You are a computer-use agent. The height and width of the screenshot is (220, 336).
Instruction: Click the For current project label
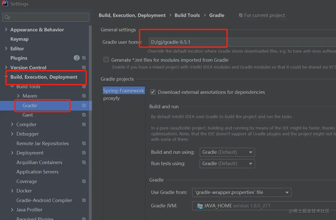[264, 15]
